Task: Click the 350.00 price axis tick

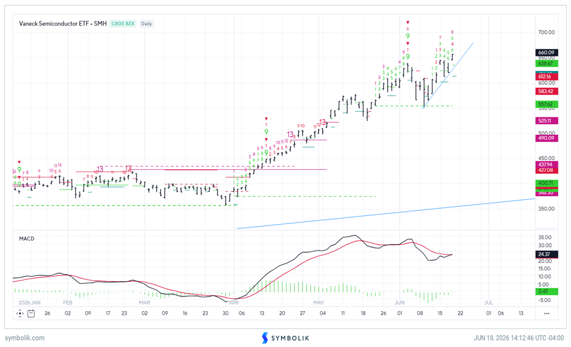Action: tap(546, 209)
